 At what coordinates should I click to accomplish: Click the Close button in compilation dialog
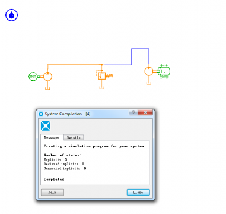pyautogui.click(x=138, y=192)
